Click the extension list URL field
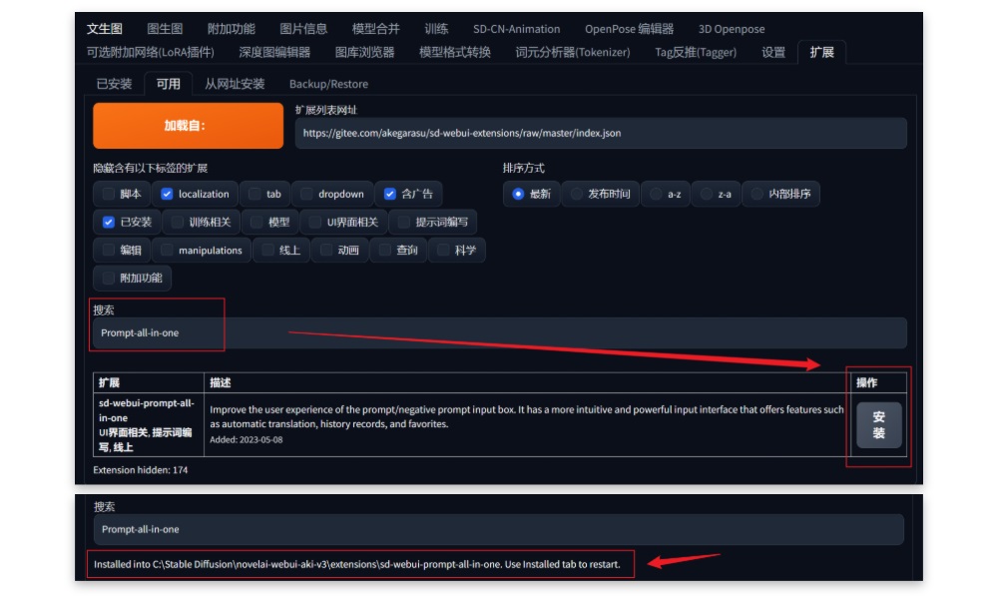 tap(600, 133)
